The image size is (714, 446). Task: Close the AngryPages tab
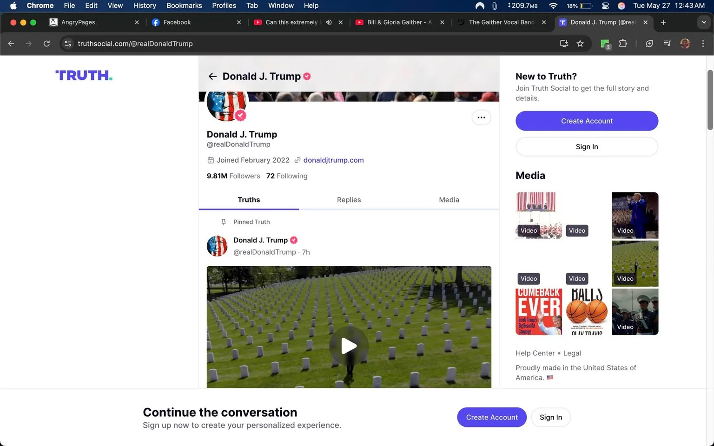coord(137,22)
